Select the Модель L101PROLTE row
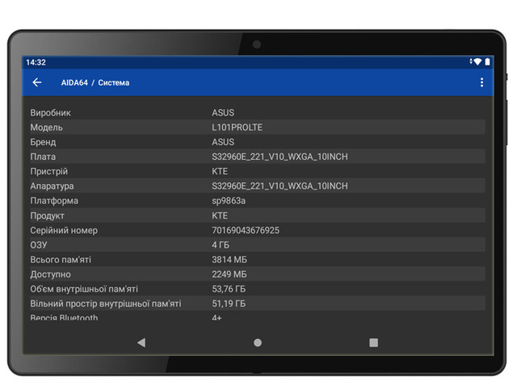The height and width of the screenshot is (389, 517). point(257,128)
